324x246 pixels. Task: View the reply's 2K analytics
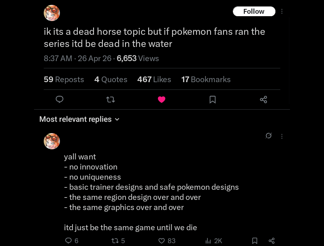click(x=209, y=241)
